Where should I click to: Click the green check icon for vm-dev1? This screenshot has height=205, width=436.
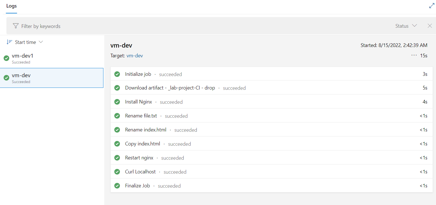[x=6, y=58]
